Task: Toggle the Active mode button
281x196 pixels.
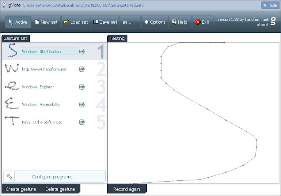Action: pos(18,22)
